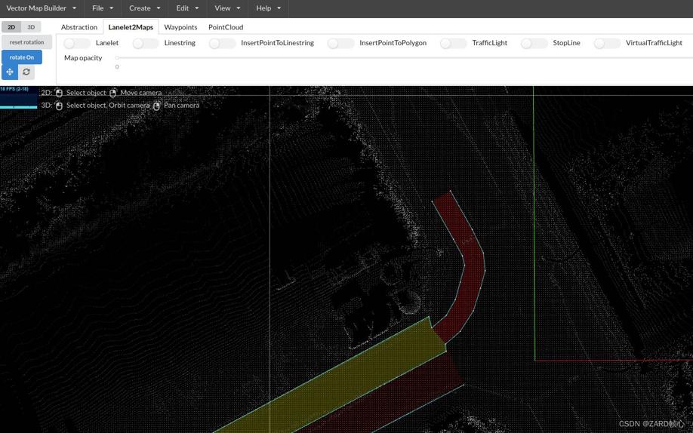
Task: Click the Map opacity slider handle
Action: [117, 58]
